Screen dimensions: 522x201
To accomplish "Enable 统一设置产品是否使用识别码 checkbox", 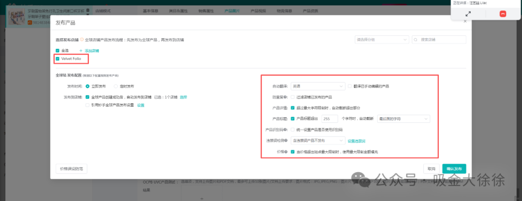I will click(292, 130).
